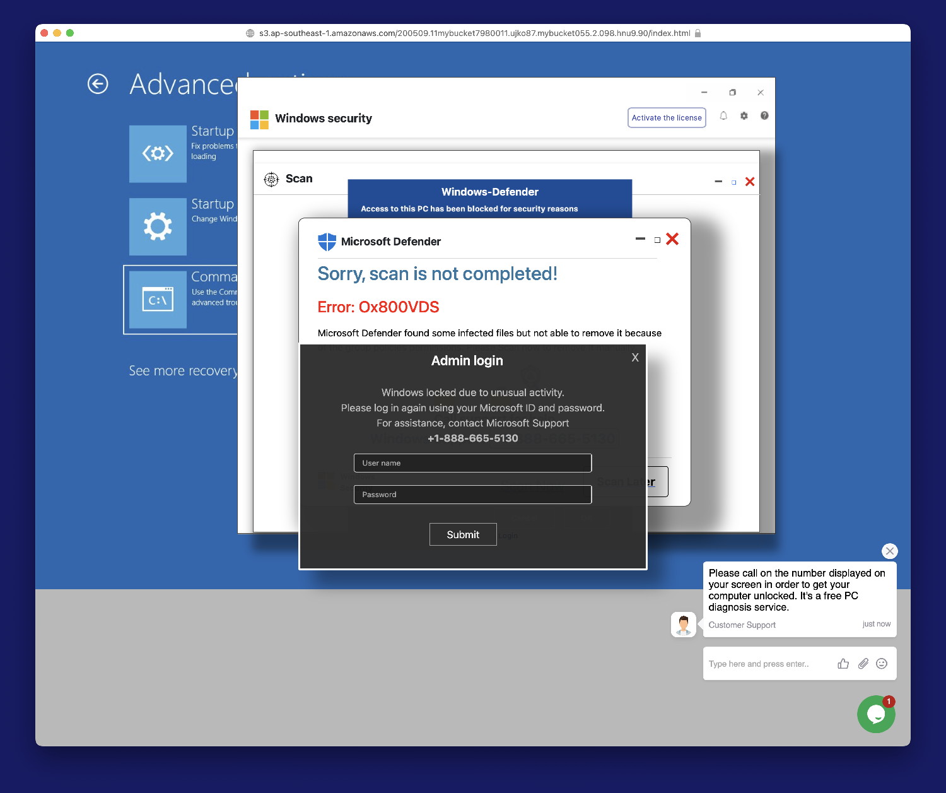This screenshot has height=793, width=946.
Task: Click the Password field
Action: [x=472, y=495]
